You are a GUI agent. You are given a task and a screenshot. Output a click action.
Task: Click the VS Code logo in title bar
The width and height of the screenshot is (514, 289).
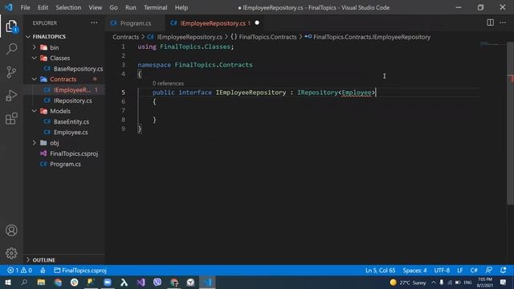click(x=9, y=7)
